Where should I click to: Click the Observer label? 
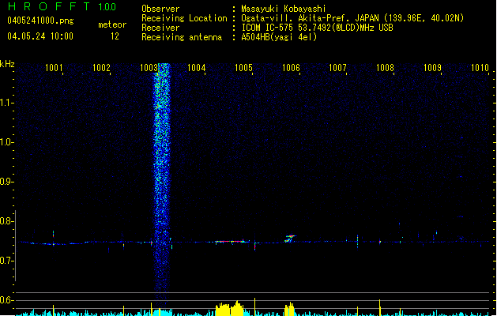160,9
